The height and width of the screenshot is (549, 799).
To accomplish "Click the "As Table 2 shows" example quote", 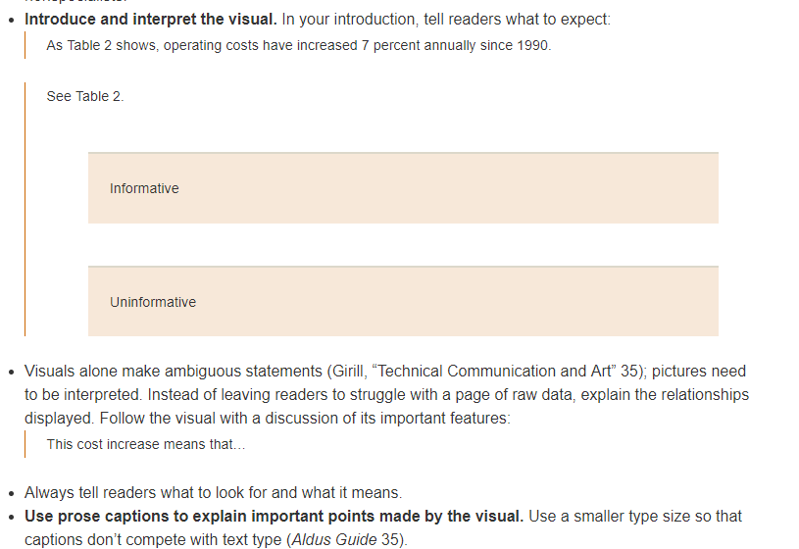I will click(299, 45).
